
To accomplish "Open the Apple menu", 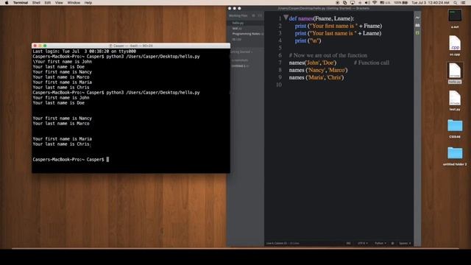I will coord(7,3).
